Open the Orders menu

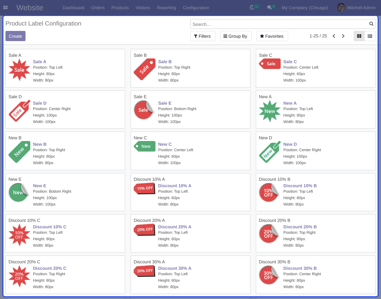coord(98,7)
